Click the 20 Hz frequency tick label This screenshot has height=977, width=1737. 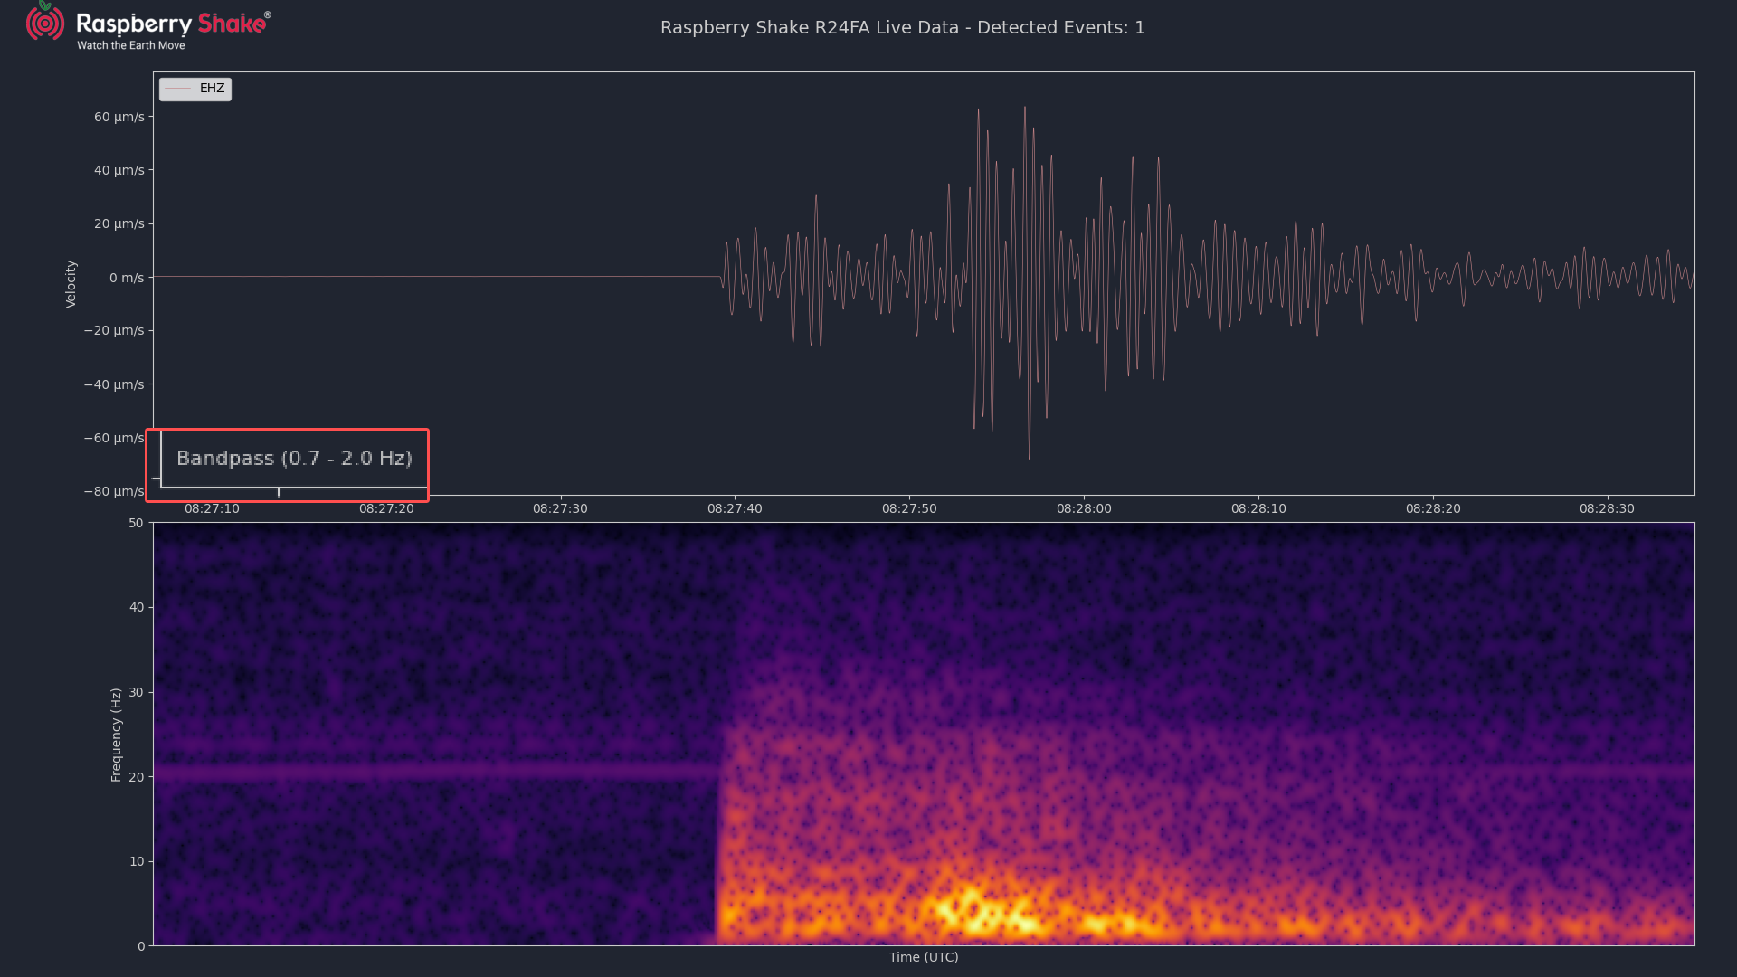tap(136, 777)
